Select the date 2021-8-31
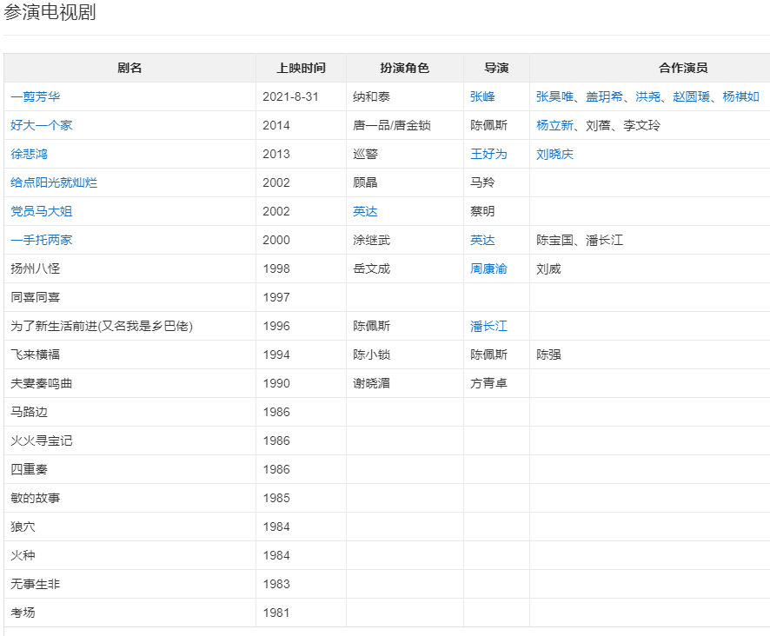This screenshot has height=636, width=770. point(291,96)
